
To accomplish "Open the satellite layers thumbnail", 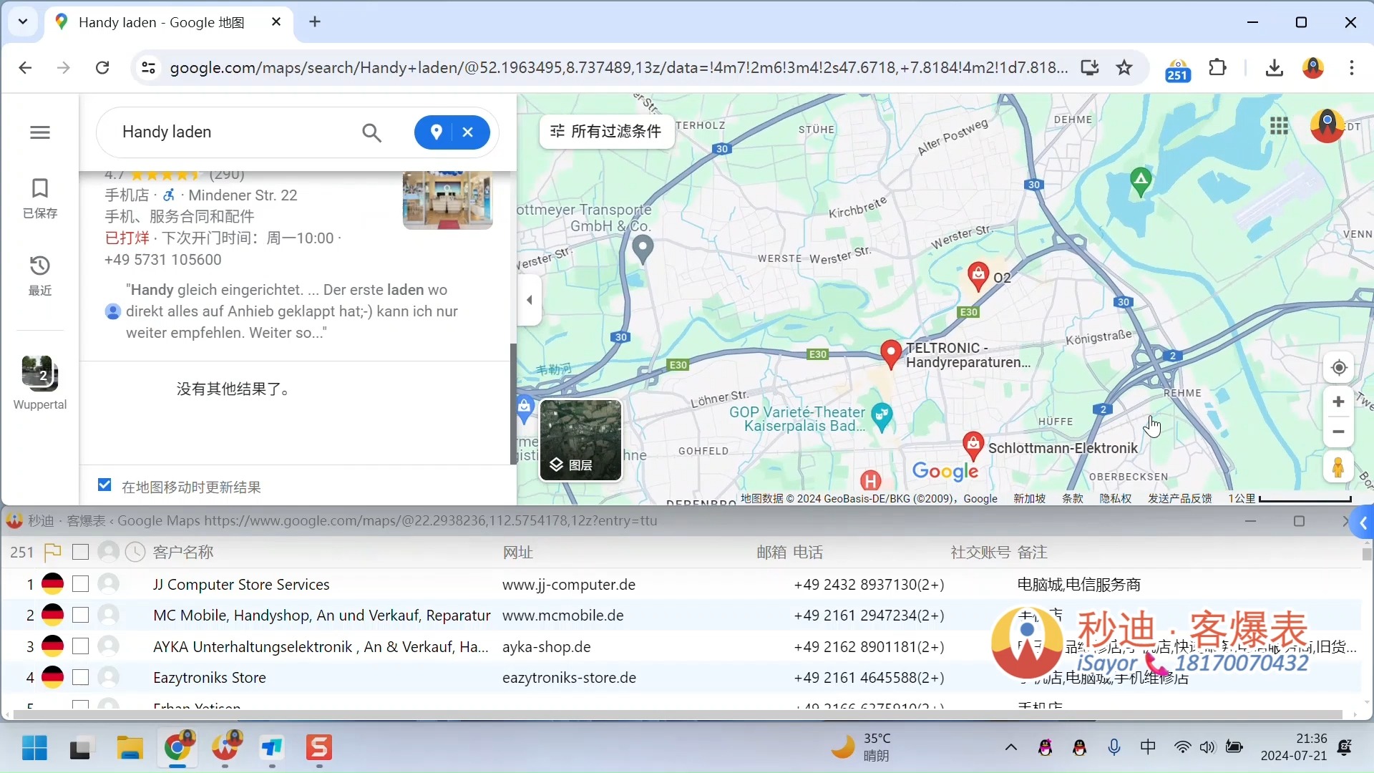I will 581,440.
